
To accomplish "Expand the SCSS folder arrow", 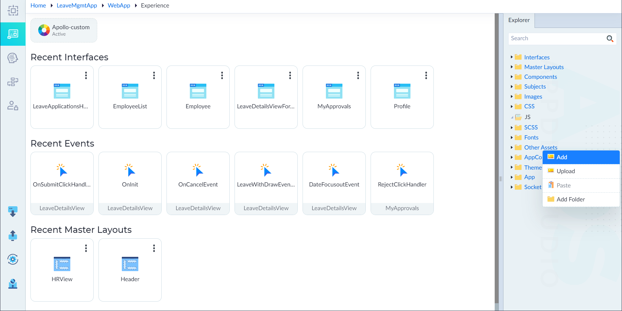I will [x=512, y=127].
